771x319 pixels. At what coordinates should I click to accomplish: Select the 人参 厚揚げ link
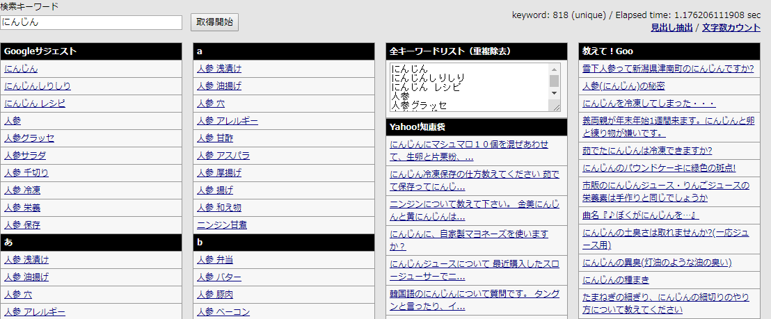pyautogui.click(x=219, y=173)
